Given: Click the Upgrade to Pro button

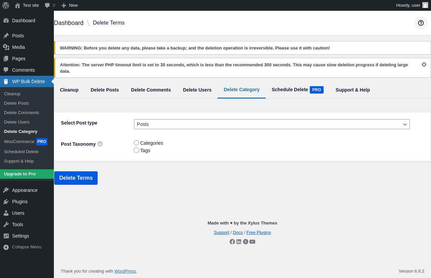Looking at the screenshot, I should 27,174.
